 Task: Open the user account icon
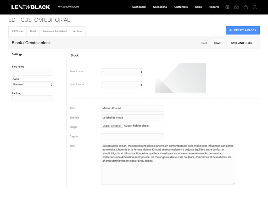(x=255, y=7)
